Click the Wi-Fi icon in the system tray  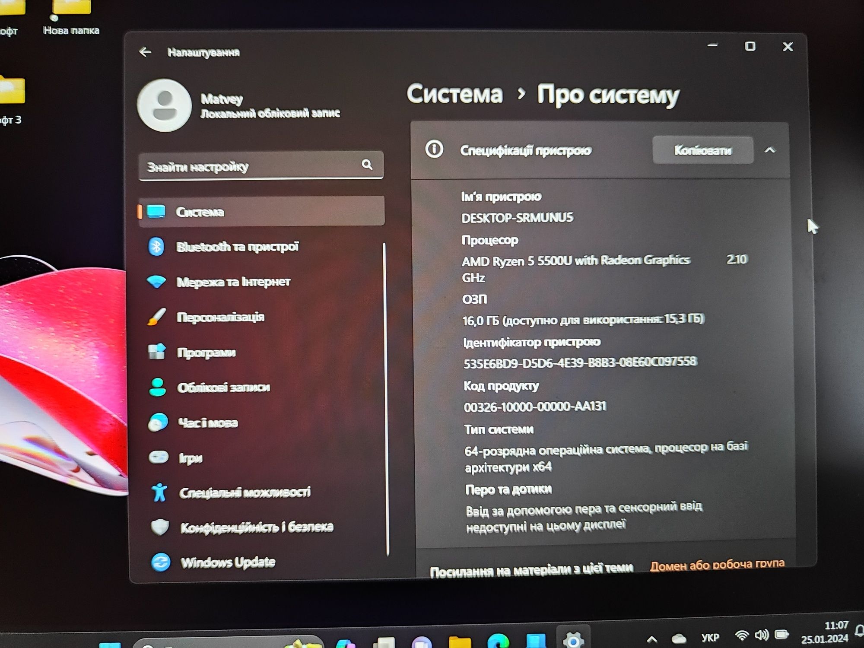(x=742, y=635)
